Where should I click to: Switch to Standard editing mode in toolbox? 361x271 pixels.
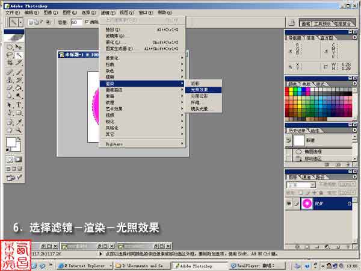pyautogui.click(x=10, y=159)
